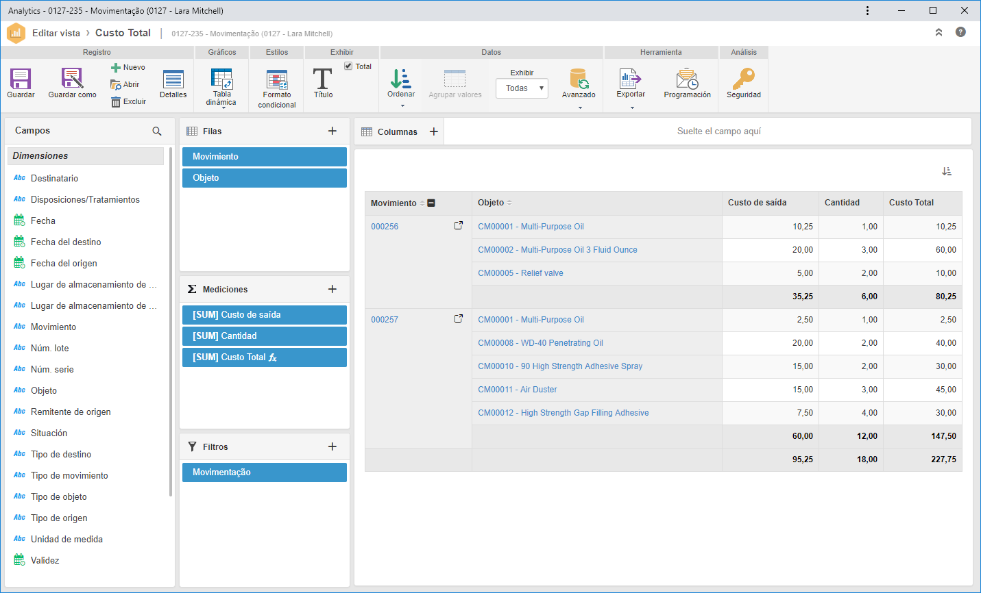The width and height of the screenshot is (981, 593).
Task: Collapse the Movimiento column groups
Action: coord(431,203)
